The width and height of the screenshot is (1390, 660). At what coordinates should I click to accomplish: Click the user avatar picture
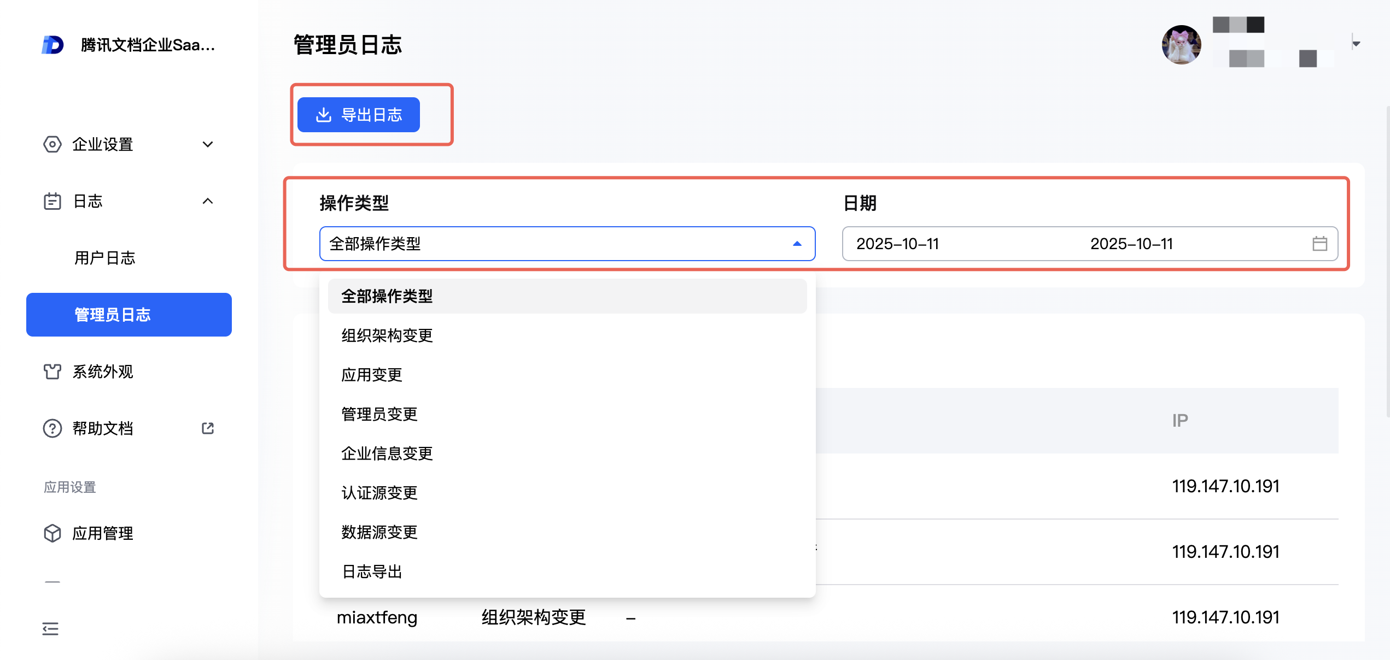click(x=1181, y=45)
